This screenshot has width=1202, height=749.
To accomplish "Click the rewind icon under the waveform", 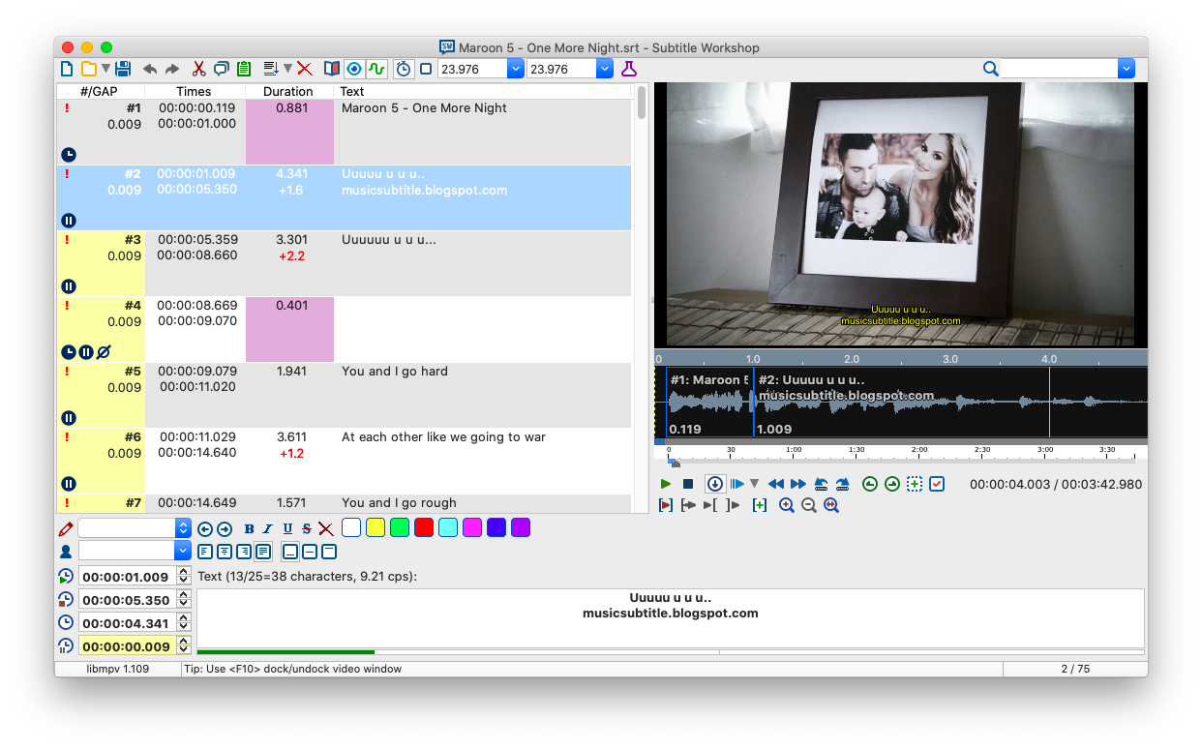I will click(774, 483).
